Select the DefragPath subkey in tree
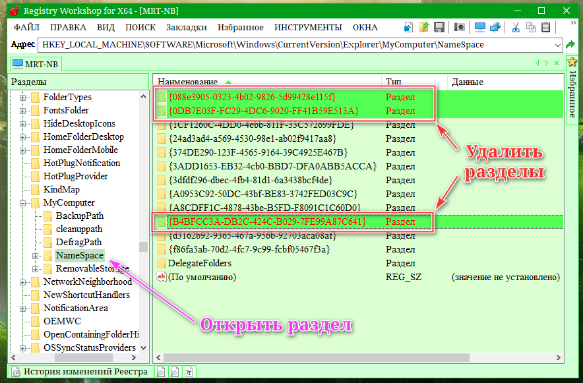Image resolution: width=583 pixels, height=383 pixels. [78, 243]
